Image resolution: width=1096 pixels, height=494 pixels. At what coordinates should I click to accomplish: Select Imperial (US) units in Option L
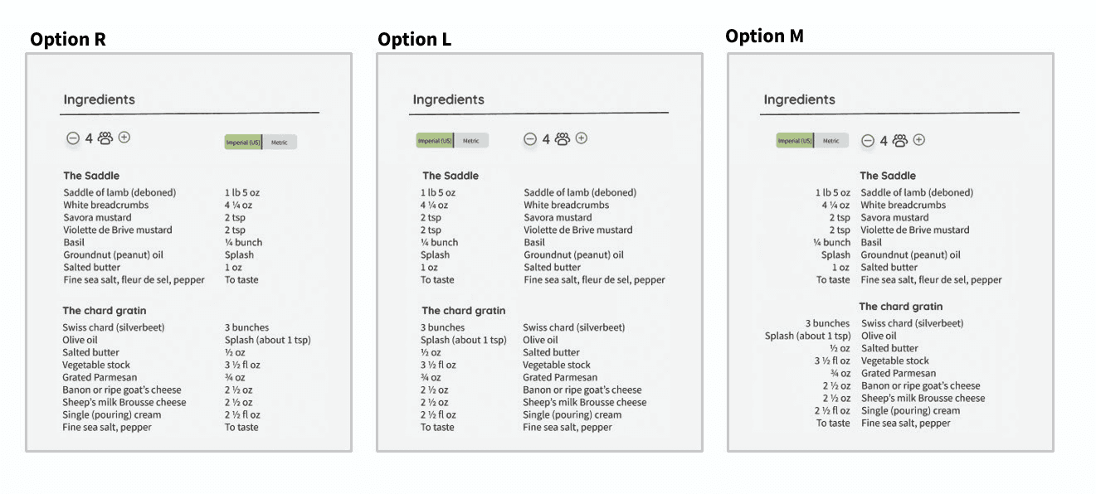(x=435, y=141)
